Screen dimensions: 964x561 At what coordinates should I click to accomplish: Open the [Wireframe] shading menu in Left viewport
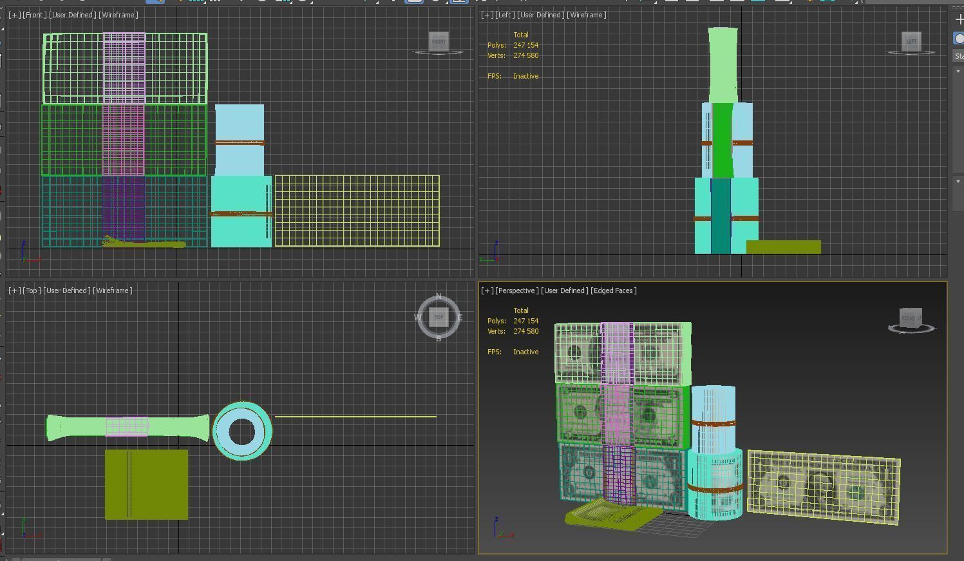coord(587,15)
